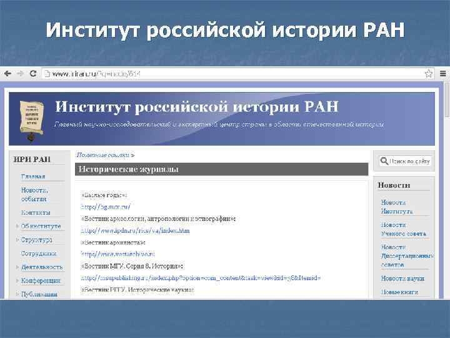The image size is (450, 338).
Task: Click the «Вестник архивиста» label
Action: (113, 243)
